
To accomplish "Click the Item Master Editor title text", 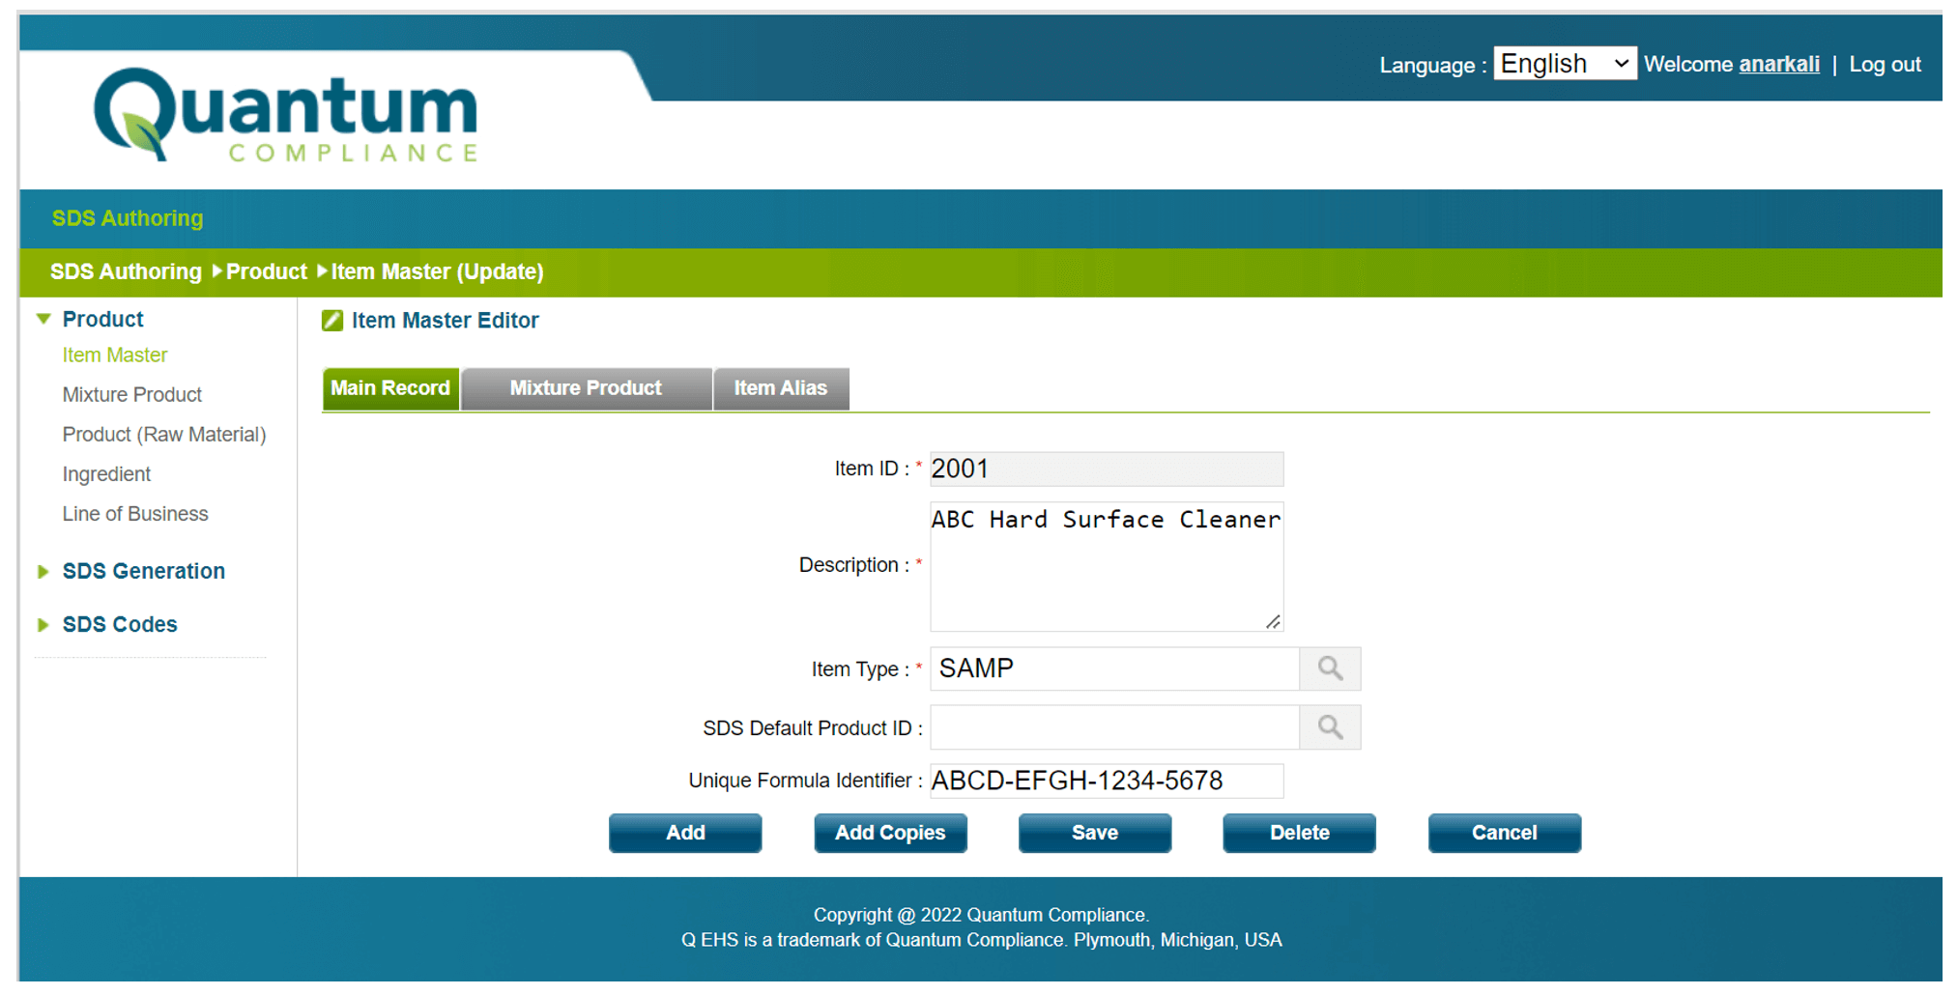I will (x=446, y=321).
